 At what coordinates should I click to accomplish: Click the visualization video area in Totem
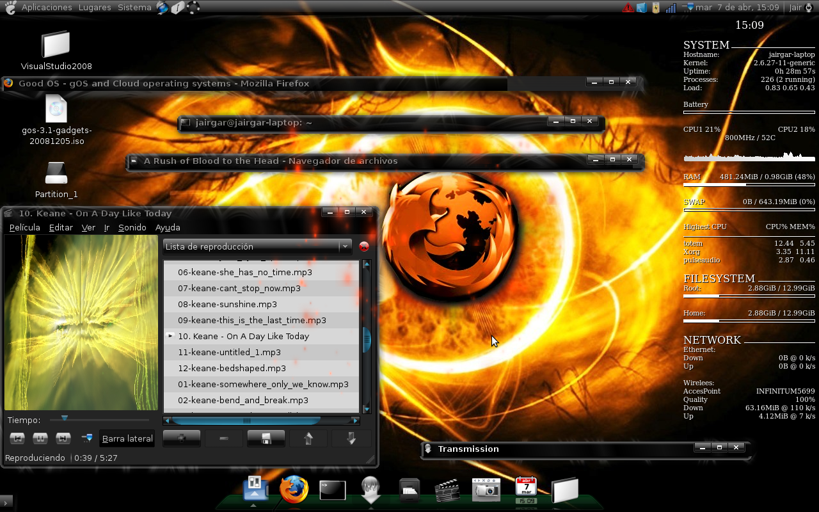click(x=81, y=323)
